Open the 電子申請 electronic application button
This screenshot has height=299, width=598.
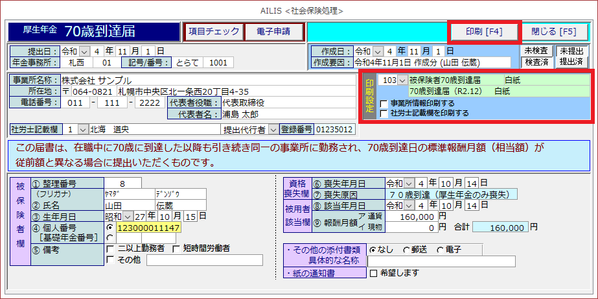coord(273,31)
